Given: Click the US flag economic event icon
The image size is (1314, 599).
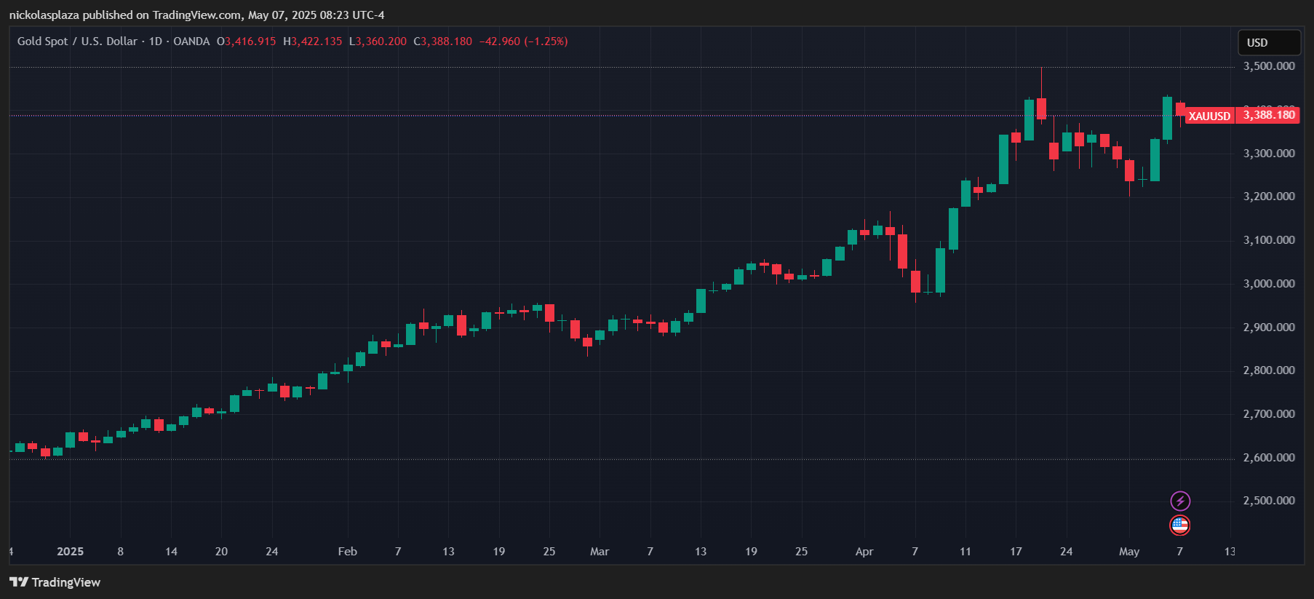Looking at the screenshot, I should [x=1180, y=525].
